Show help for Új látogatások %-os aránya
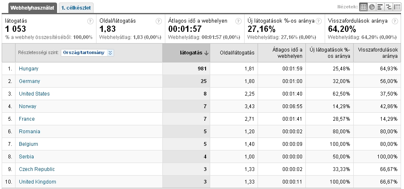The image size is (404, 189). (318, 21)
